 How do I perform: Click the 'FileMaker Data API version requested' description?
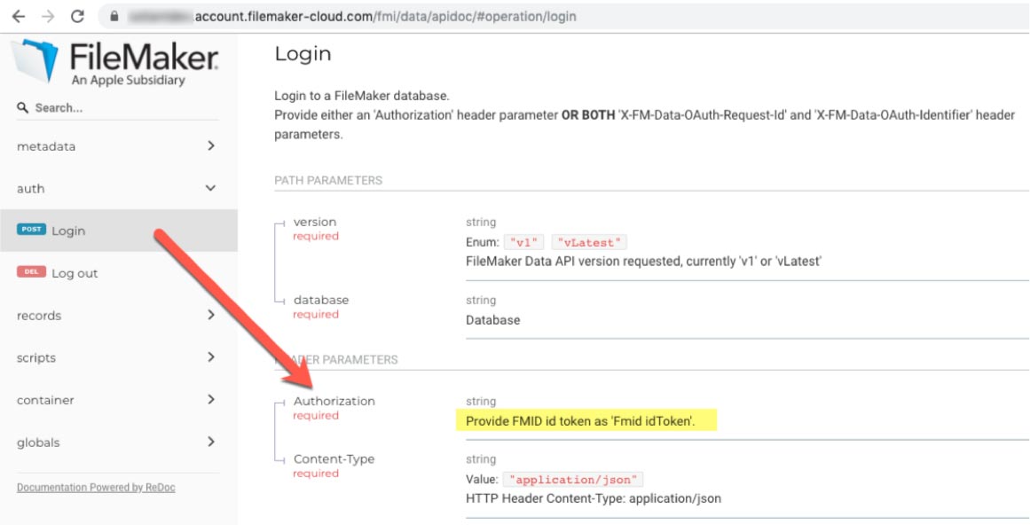[644, 262]
